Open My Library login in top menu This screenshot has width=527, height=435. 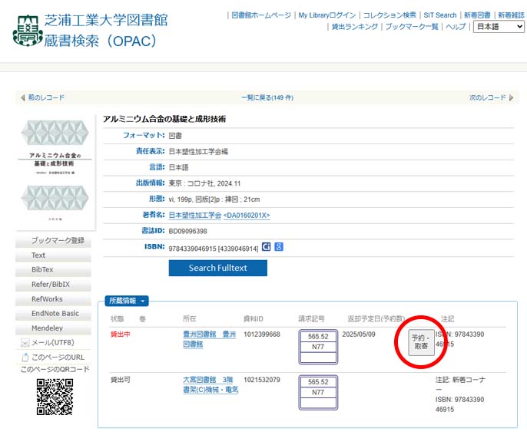(326, 15)
